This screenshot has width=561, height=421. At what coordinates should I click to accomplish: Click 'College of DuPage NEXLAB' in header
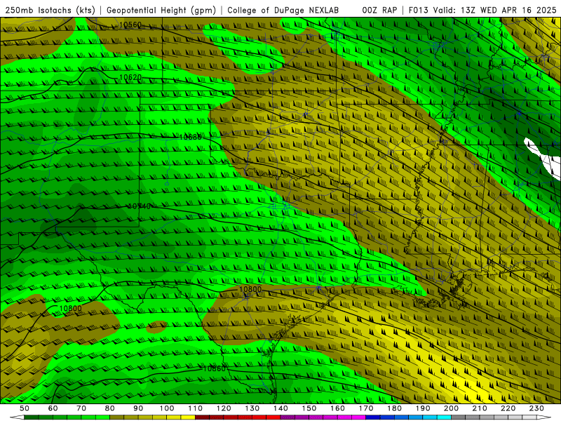tap(283, 11)
